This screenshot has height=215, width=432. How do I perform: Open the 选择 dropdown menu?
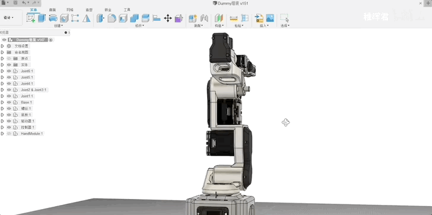click(285, 26)
